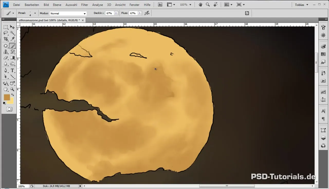Select the Eyedropper tool
Viewport: 329px width, 189px height.
click(12, 39)
